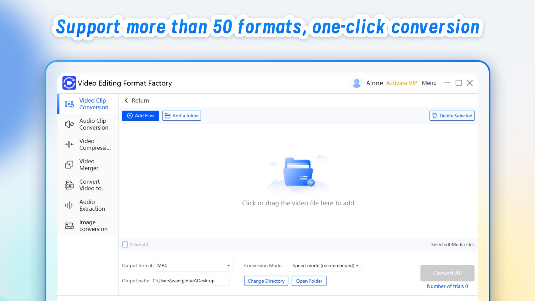Select the Video Compression icon
This screenshot has width=535, height=301.
pyautogui.click(x=69, y=144)
